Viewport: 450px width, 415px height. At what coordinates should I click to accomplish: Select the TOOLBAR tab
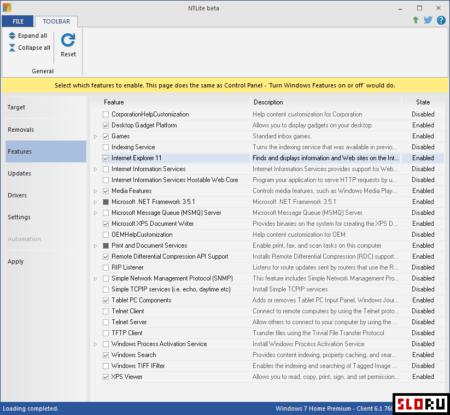56,21
